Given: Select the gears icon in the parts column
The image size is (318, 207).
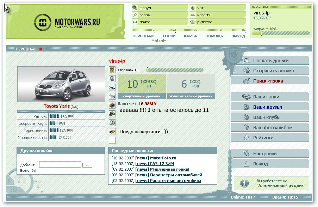Looking at the screenshot, I should (x=112, y=114).
